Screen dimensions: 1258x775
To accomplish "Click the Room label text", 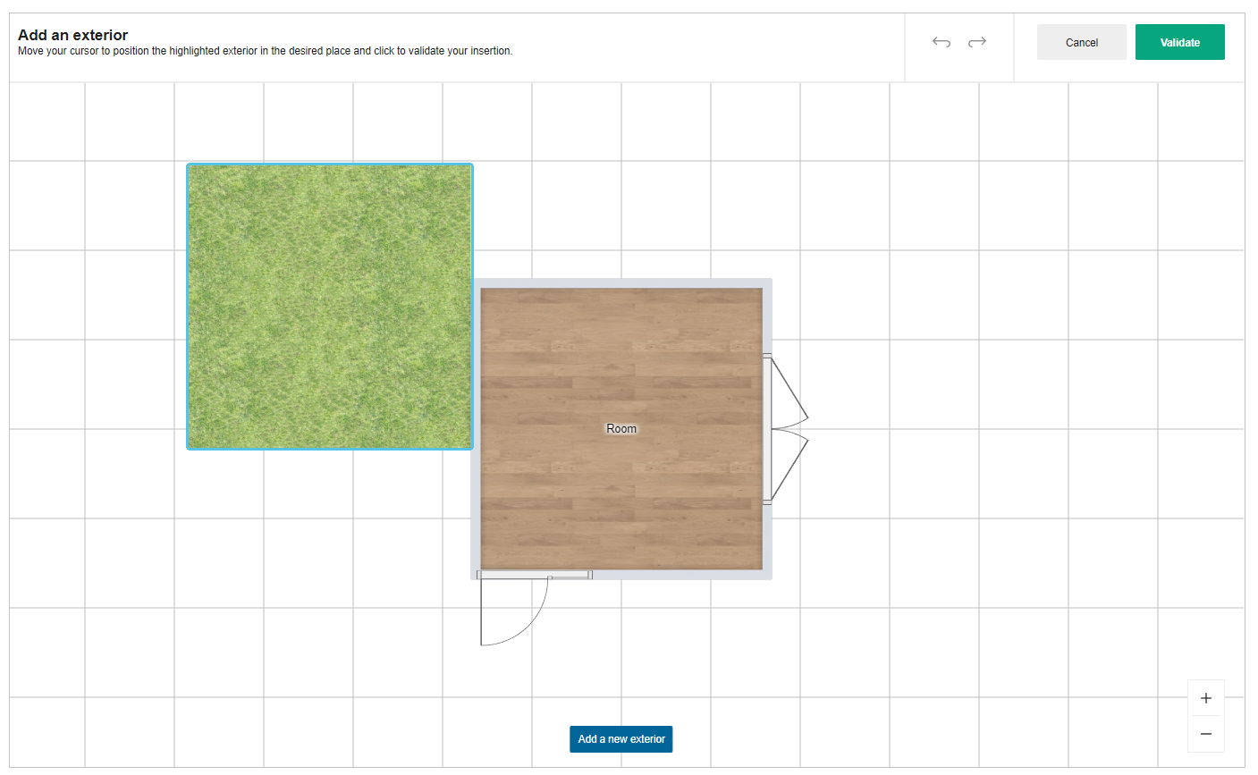I will (621, 429).
